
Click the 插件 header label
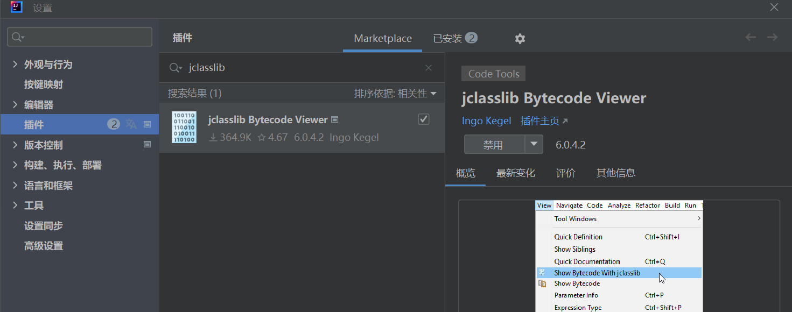click(183, 38)
